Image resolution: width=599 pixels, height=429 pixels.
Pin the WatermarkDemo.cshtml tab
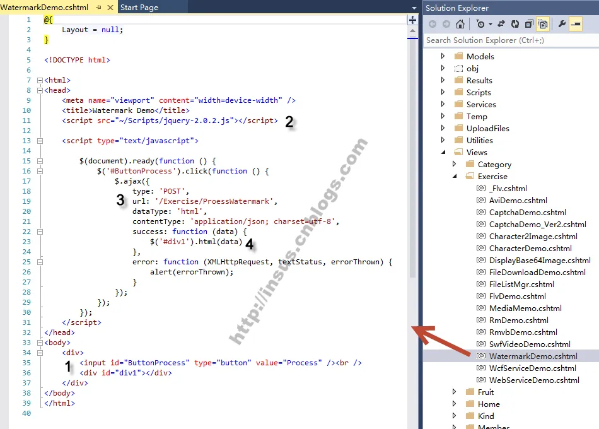point(99,8)
